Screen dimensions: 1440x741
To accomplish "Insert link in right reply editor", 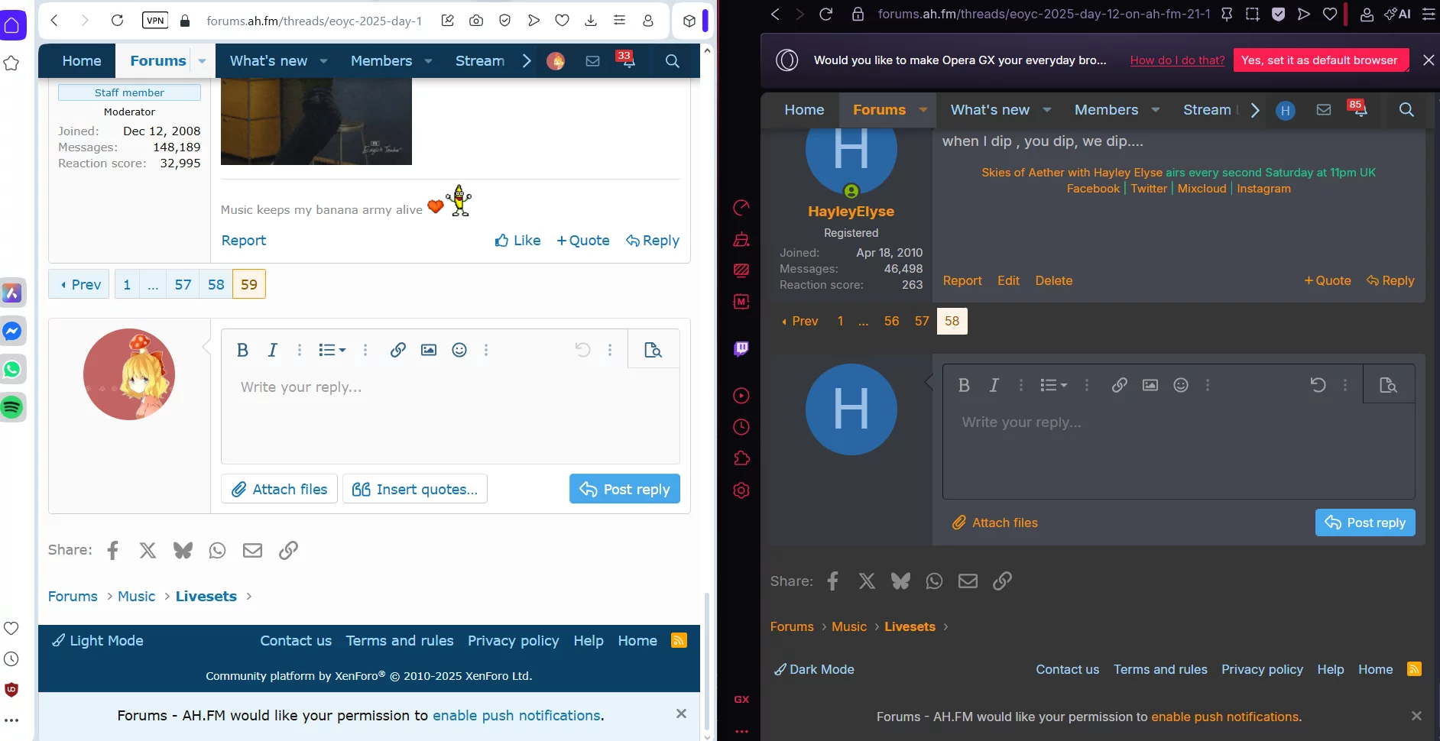I will tap(1119, 385).
